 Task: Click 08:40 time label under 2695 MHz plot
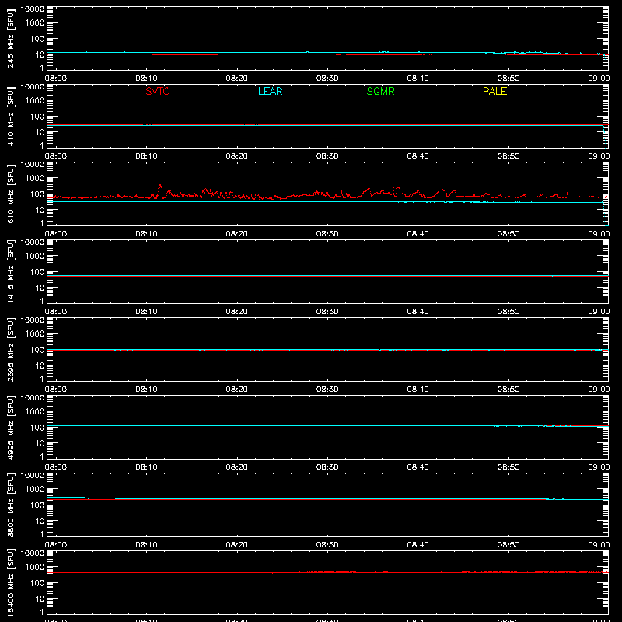pos(418,390)
